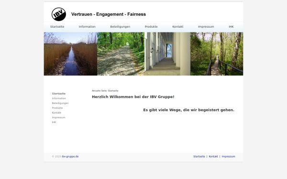Select Impressum in the left sidebar menu
Viewport: 287px width, 179px height.
pos(58,117)
